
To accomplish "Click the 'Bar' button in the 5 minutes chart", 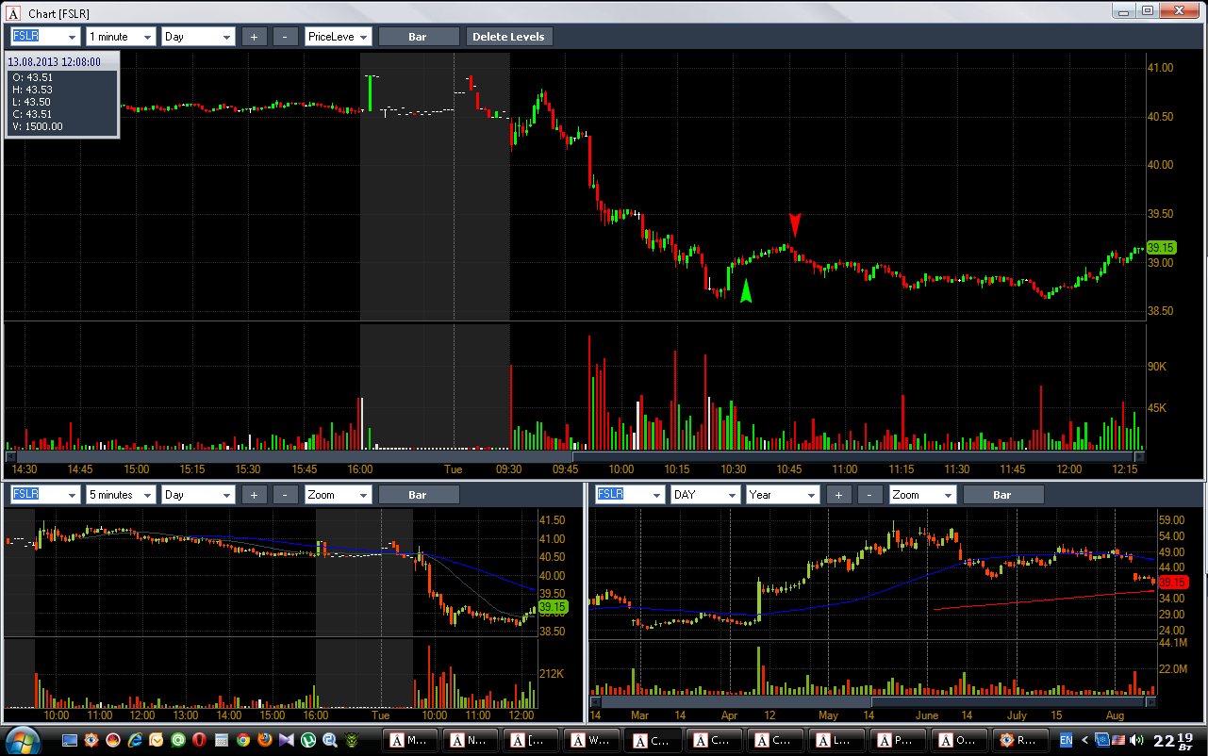I will tap(419, 494).
